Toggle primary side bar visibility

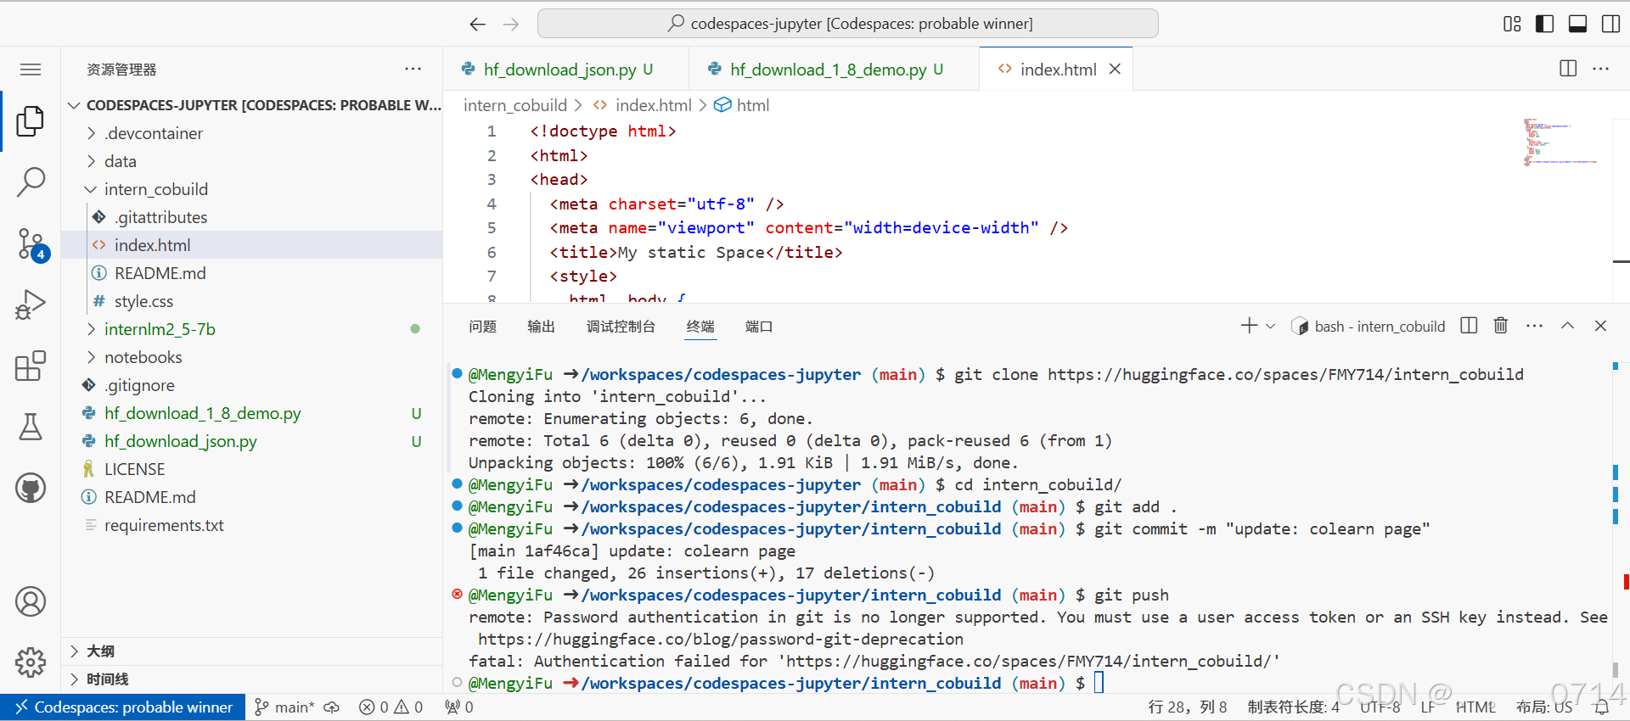click(1545, 24)
